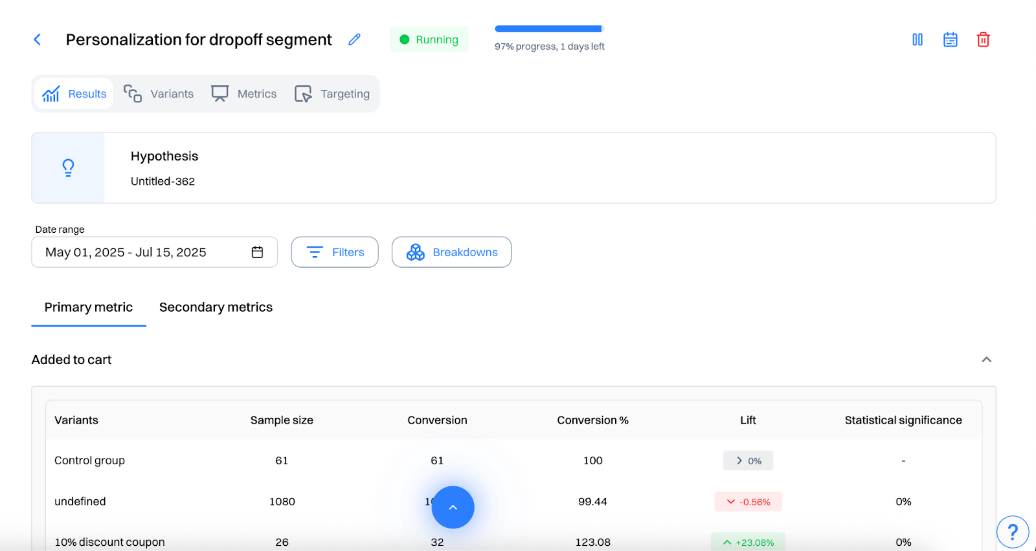Viewport: 1036px width, 551px height.
Task: Click the Sample size column header
Action: coord(282,420)
